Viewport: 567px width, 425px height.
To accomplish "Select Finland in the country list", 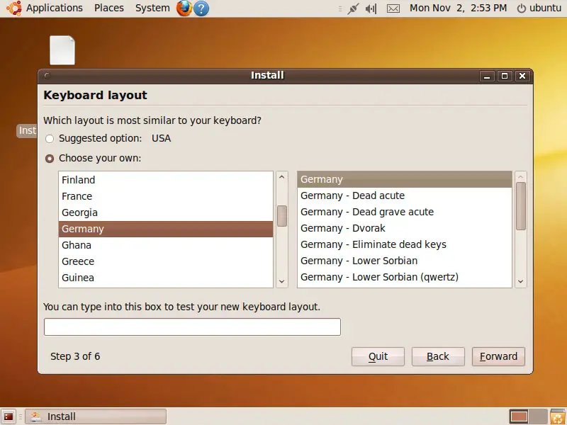I will (x=166, y=180).
